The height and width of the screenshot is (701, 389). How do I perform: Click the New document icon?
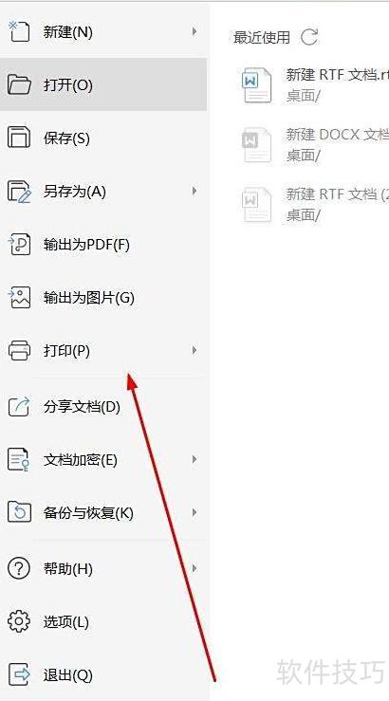(19, 31)
